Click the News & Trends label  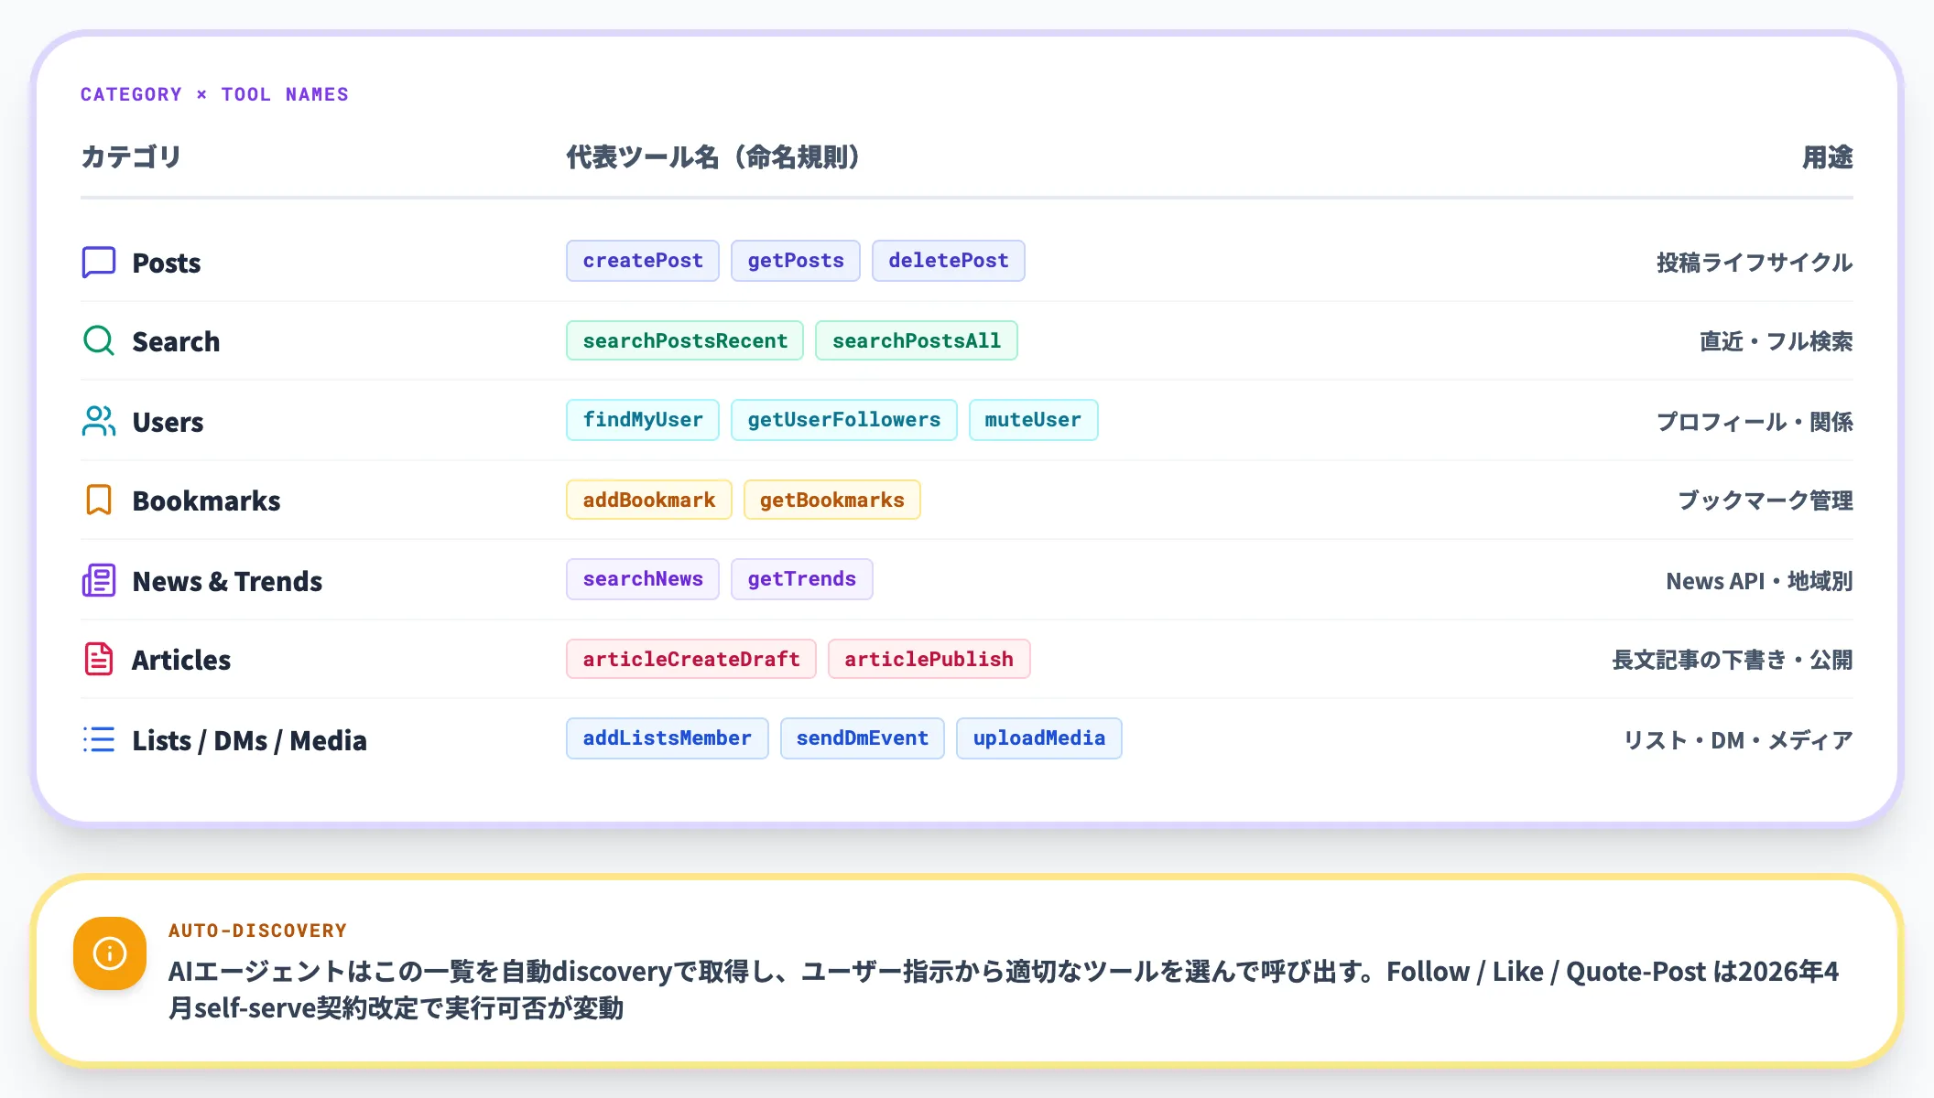click(x=227, y=581)
